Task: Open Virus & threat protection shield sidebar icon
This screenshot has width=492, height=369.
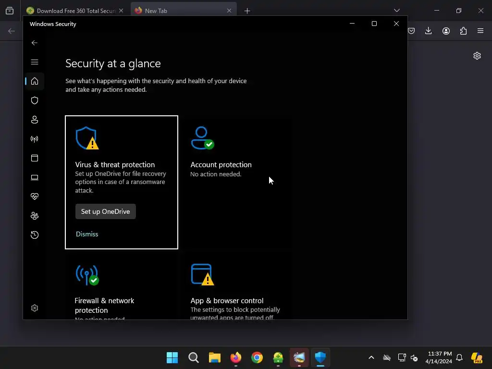Action: coord(35,100)
